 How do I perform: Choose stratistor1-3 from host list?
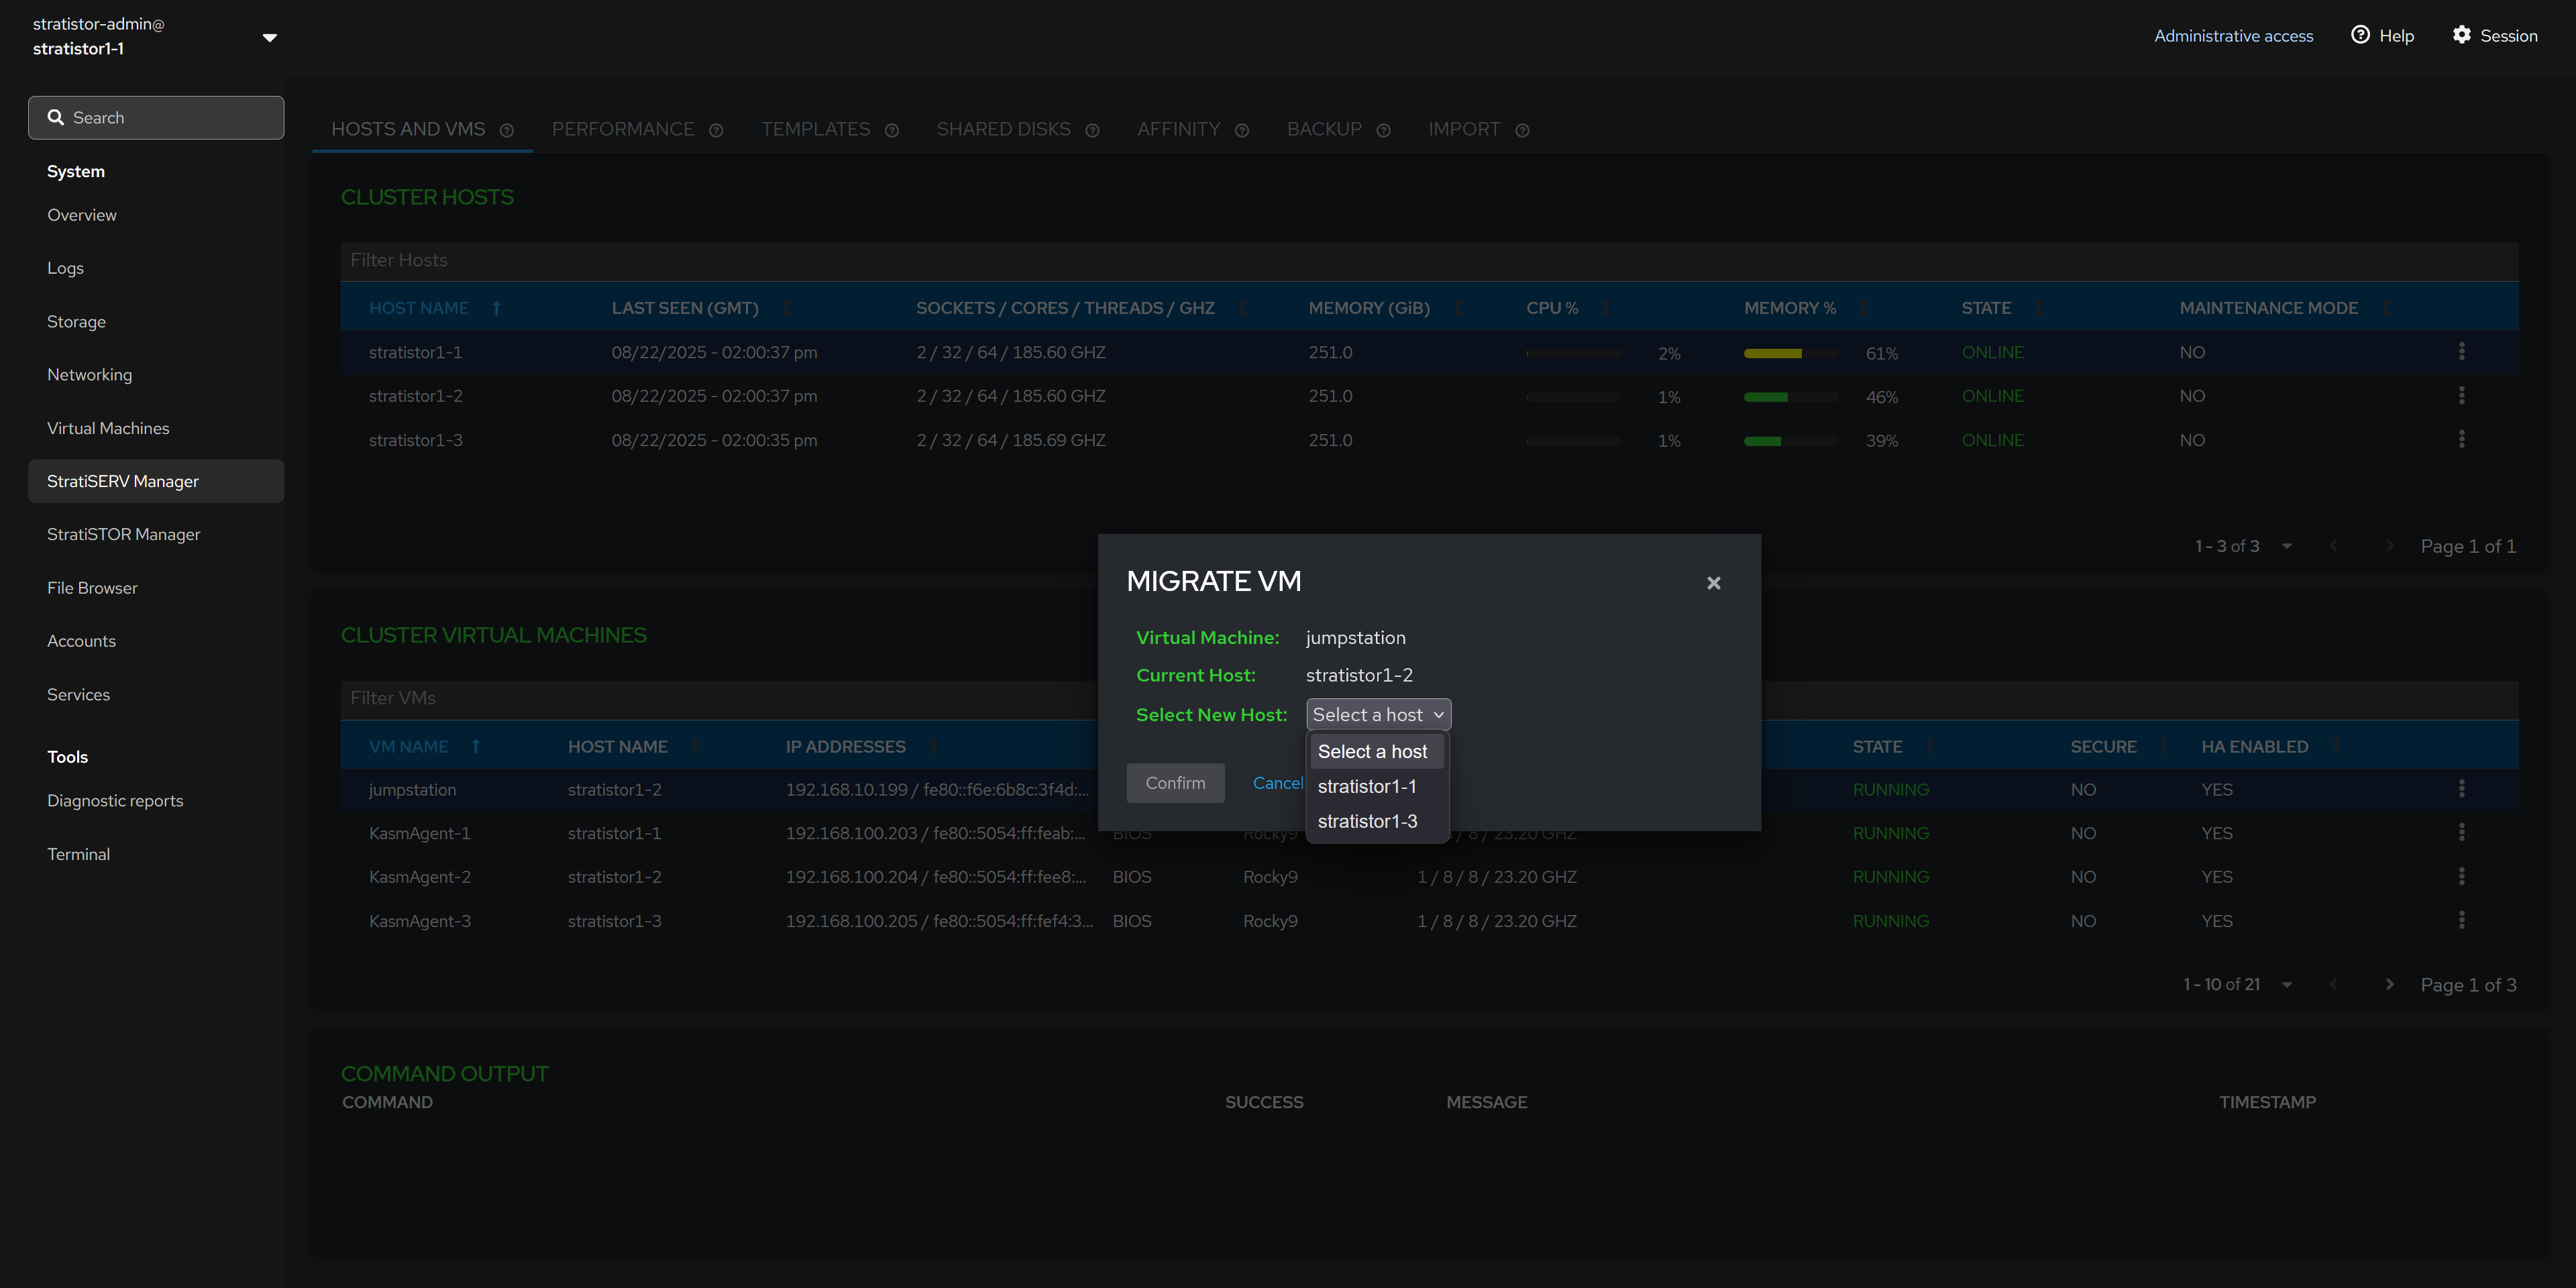point(1367,821)
